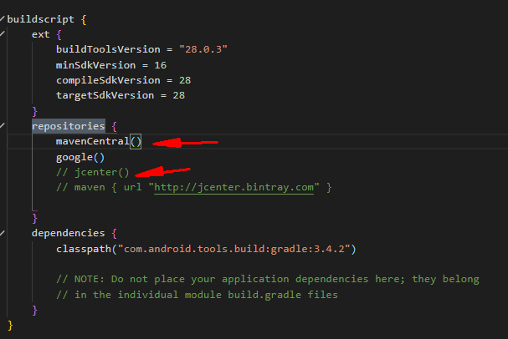
Task: Collapse the ext block fold arrow
Action: tap(2, 33)
